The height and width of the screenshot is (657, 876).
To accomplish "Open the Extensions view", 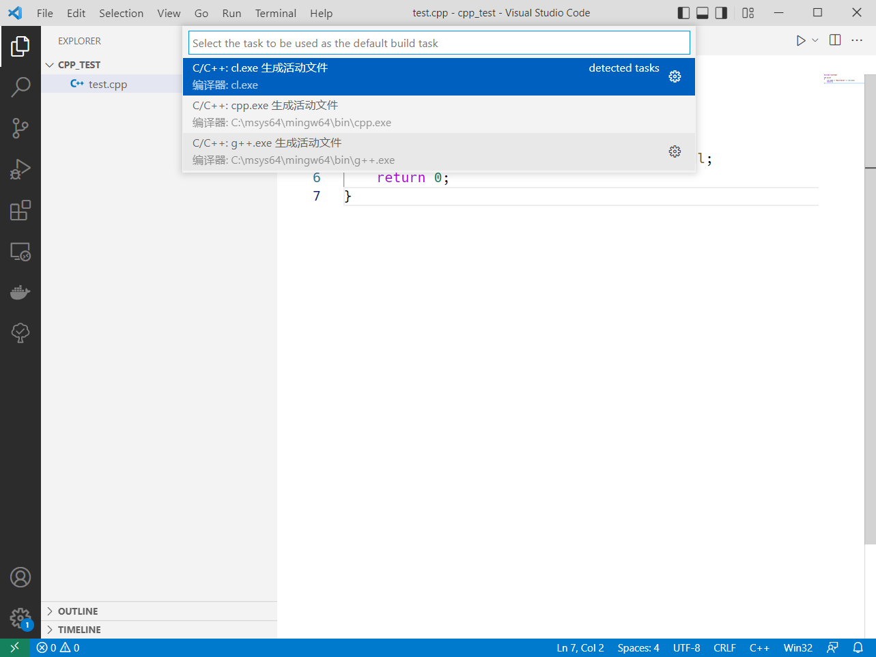I will point(20,210).
